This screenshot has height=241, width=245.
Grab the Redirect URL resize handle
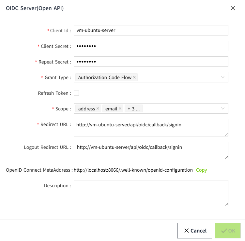click(x=226, y=134)
